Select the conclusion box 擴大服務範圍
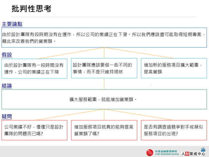Image resolution: width=209 pixels, height=157 pixels. 104,99
